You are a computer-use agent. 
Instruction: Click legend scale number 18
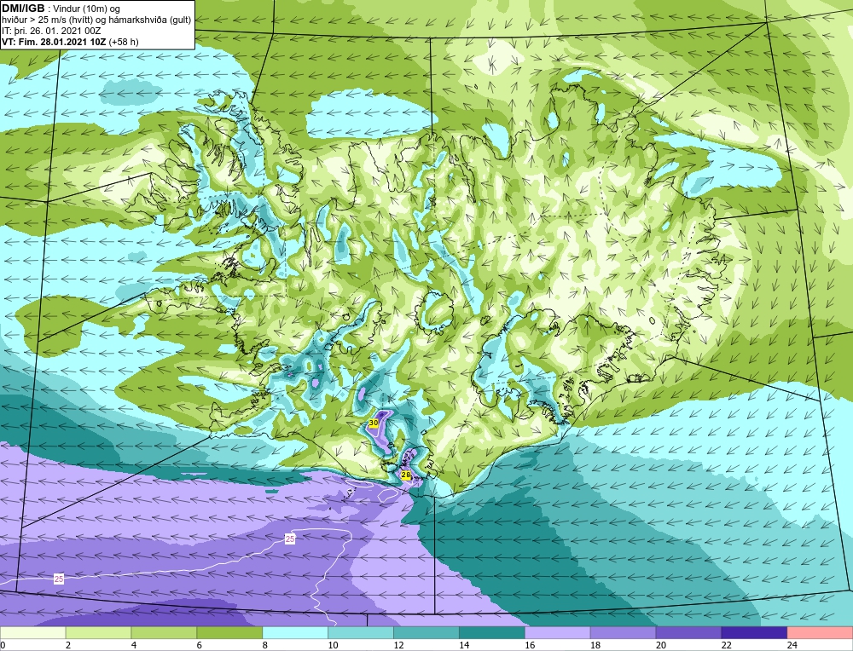tap(595, 645)
